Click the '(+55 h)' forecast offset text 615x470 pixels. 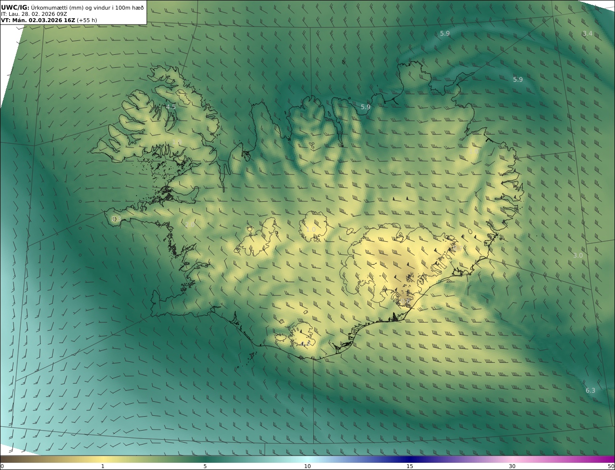87,20
